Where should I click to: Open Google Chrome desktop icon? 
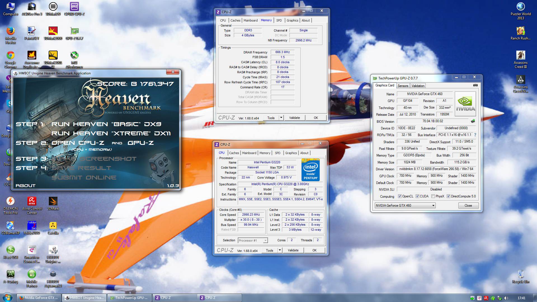click(x=10, y=60)
